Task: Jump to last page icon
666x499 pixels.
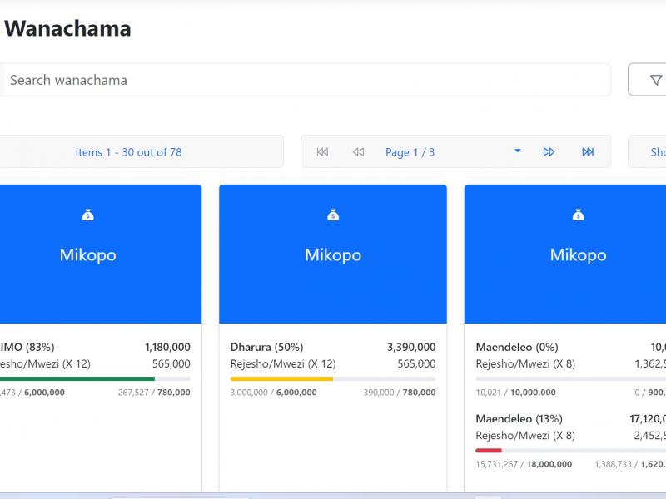Action: [x=588, y=152]
